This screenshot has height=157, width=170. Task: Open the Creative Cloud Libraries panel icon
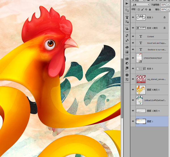coord(127,59)
